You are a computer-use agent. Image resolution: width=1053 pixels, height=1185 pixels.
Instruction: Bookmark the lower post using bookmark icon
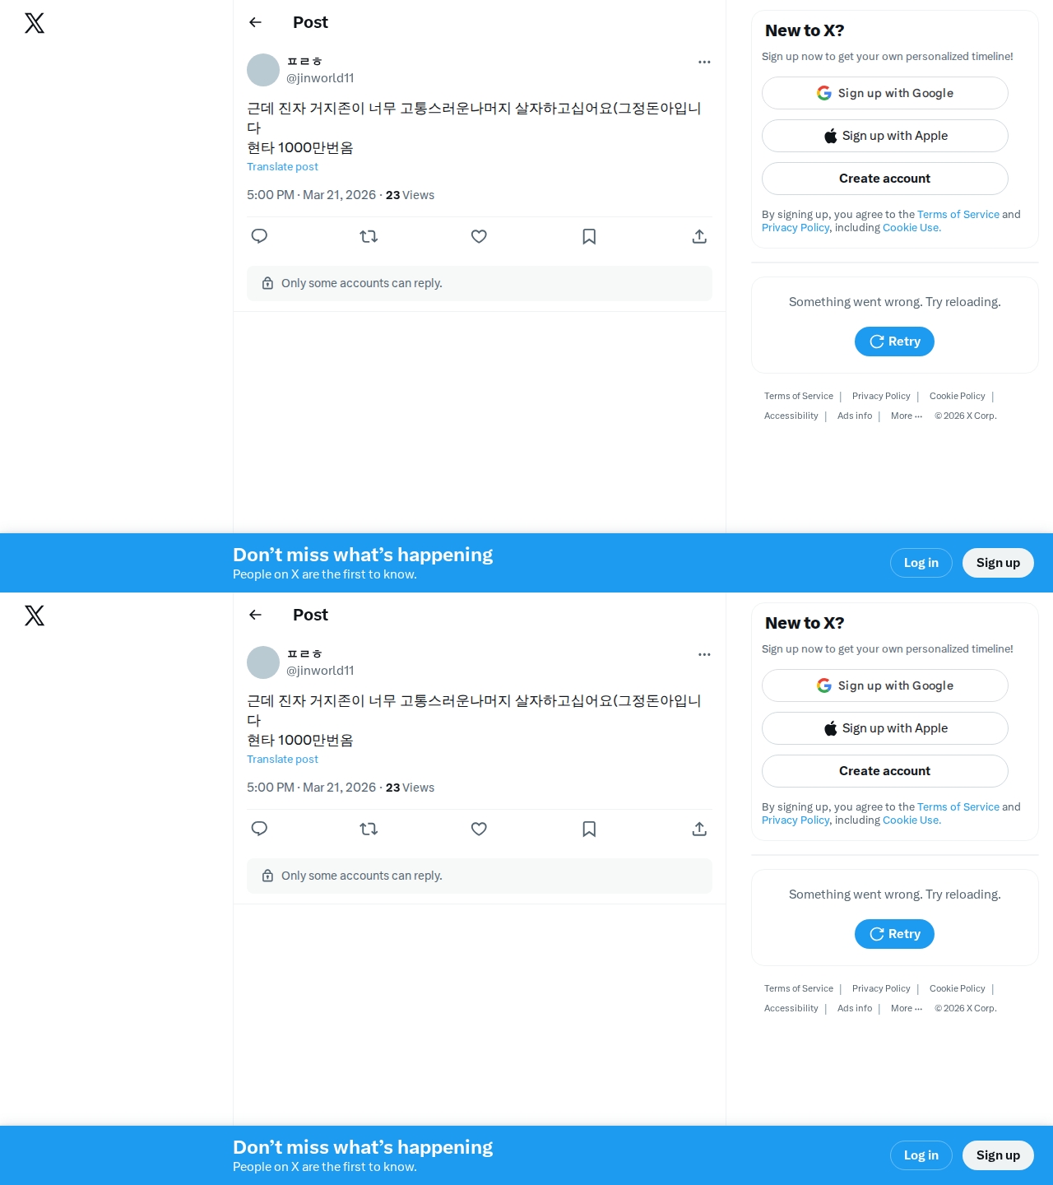589,829
